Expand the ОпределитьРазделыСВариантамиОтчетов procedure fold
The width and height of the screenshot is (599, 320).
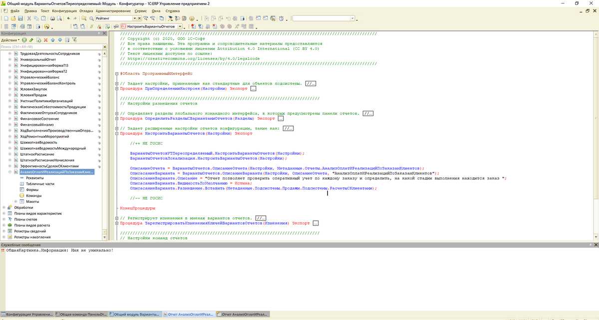pos(117,119)
